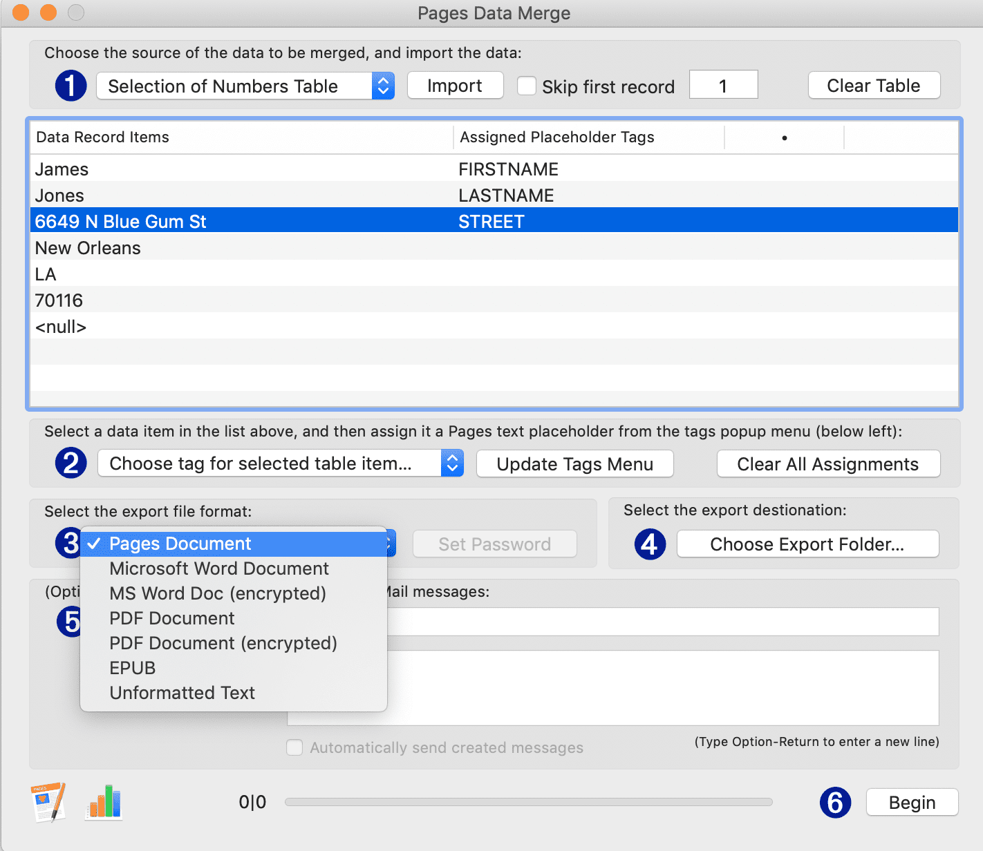The image size is (983, 851).
Task: Click the Data Record Items column header
Action: 241,137
